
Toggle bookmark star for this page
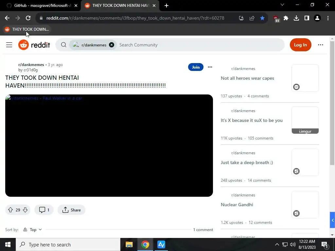coord(262,18)
